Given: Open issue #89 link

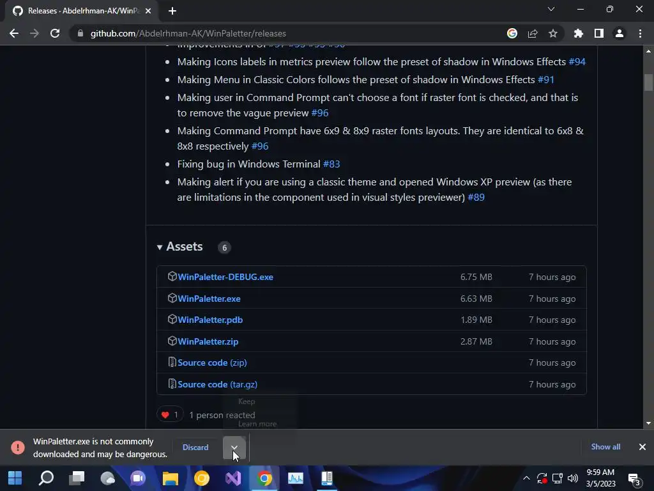Looking at the screenshot, I should pos(476,198).
